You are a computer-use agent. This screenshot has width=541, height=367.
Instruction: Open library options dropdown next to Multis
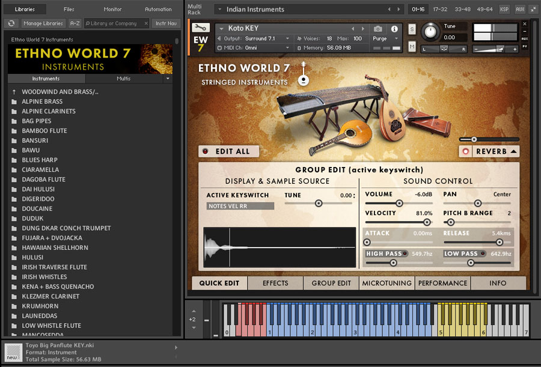[168, 79]
